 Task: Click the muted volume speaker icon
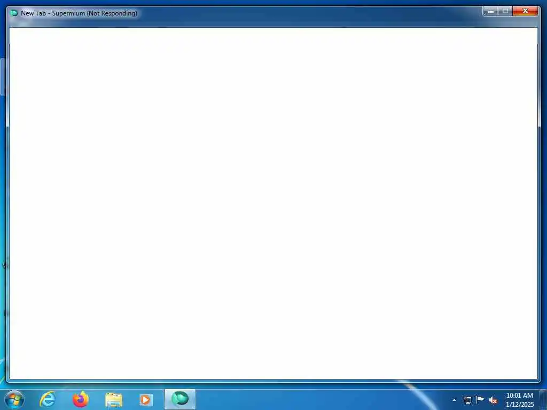point(493,400)
